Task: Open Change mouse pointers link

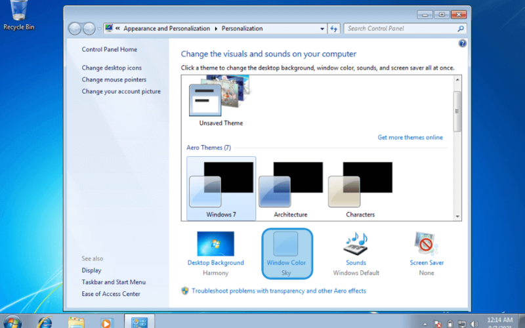Action: tap(114, 79)
